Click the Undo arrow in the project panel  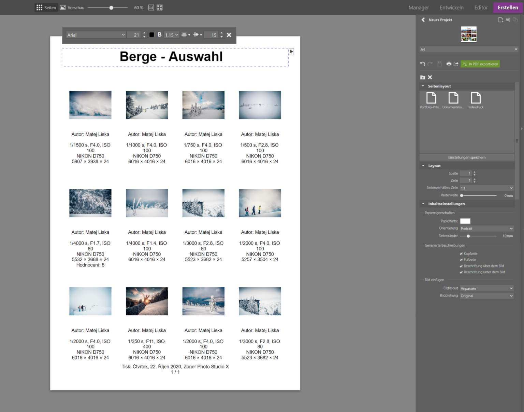[x=422, y=64]
